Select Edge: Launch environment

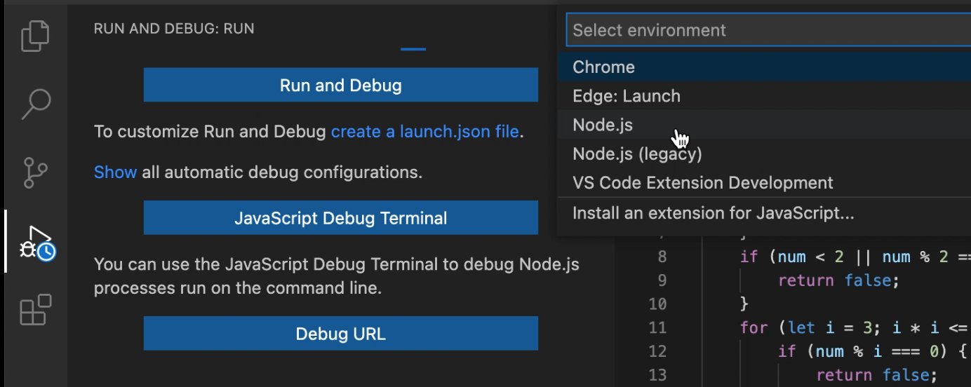point(764,95)
